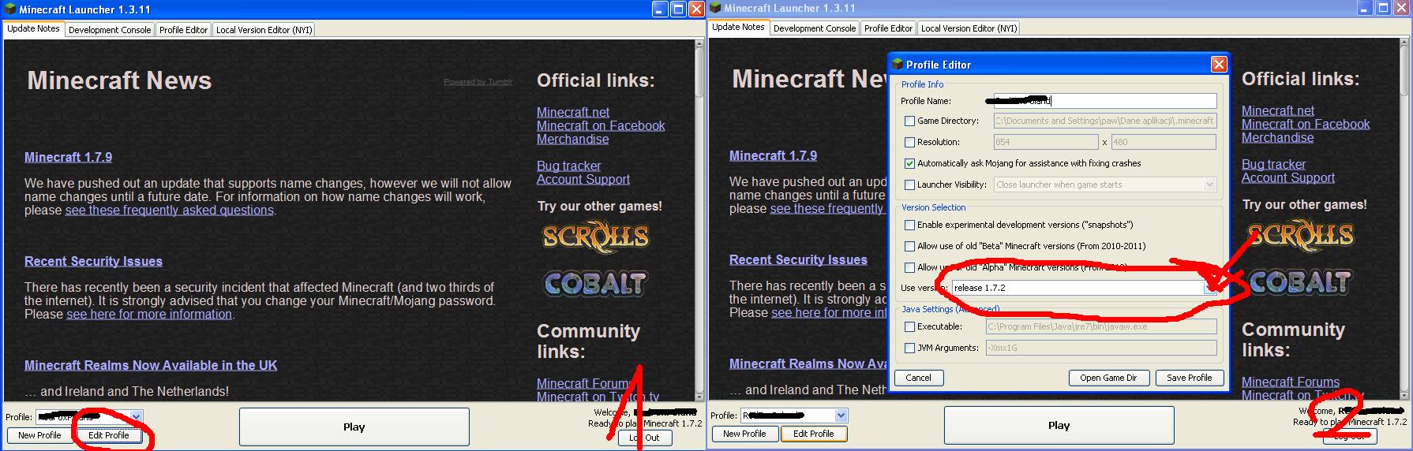1413x451 pixels.
Task: Click Save Profile button
Action: (x=1189, y=378)
